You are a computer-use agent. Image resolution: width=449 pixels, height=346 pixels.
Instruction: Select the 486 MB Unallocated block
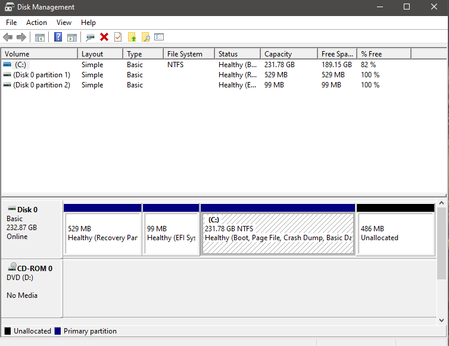click(395, 233)
